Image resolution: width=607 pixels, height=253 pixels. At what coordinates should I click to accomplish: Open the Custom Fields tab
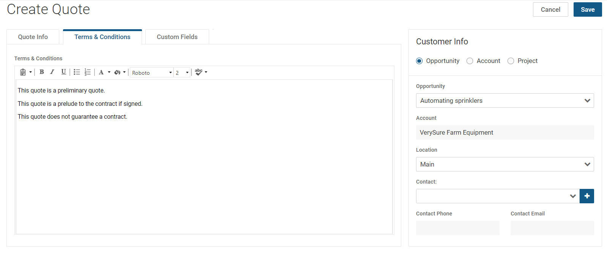177,37
